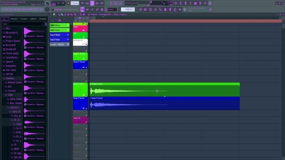Open the Playlist view from toolbar
285x160 pixels.
point(141,9)
